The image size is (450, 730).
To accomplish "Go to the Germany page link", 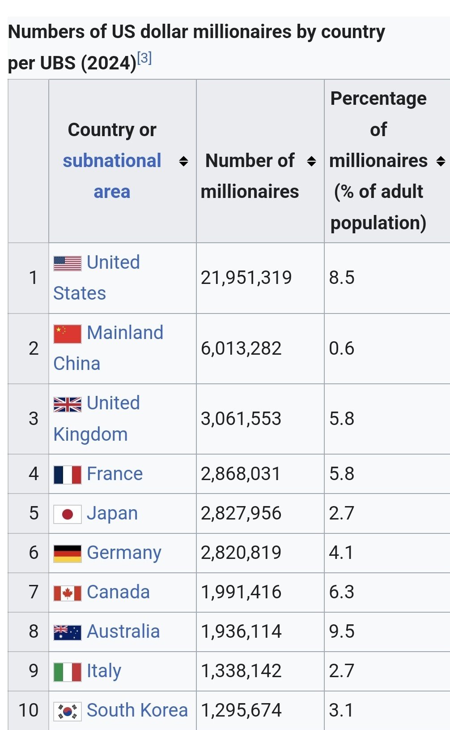I will tap(124, 553).
